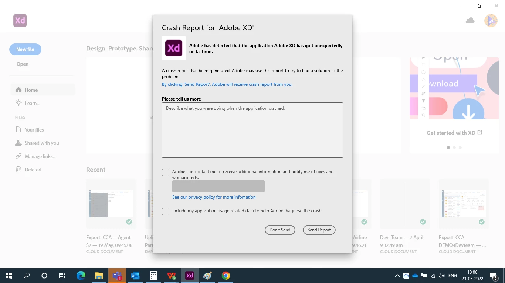Screen dimensions: 505x283
Task: Select the first carousel dot
Action: 448,147
